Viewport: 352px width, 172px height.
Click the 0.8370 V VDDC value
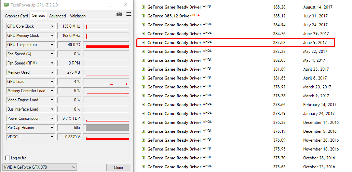69,137
